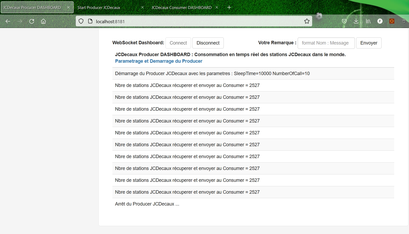409x234 pixels.
Task: Click the 'WebSocket Dashboard:' label
Action: tap(138, 43)
